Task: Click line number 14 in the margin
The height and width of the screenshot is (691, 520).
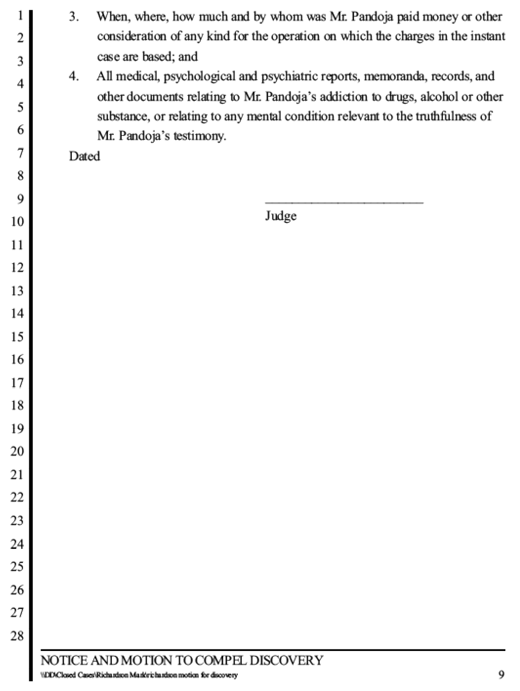Action: click(17, 313)
